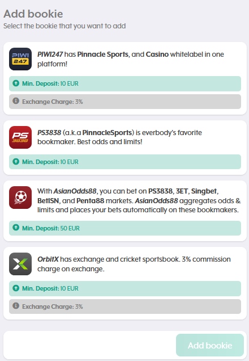Click OrbitX Exchange Charge 3% bar
Screen dimensions: 249x361
pos(125,307)
